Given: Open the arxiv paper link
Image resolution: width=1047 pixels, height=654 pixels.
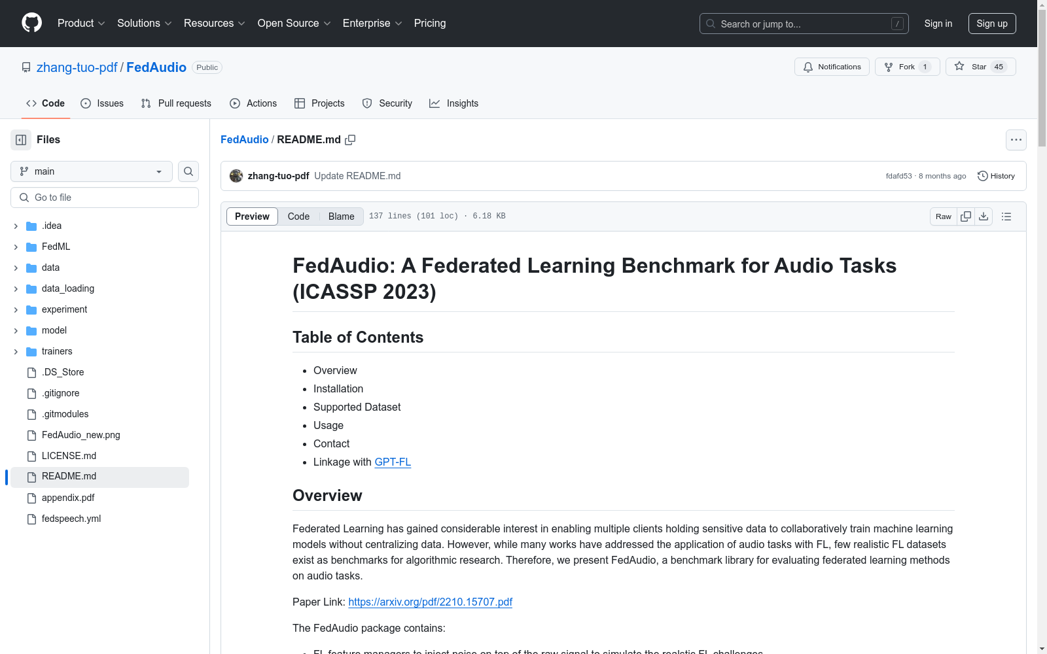Looking at the screenshot, I should click(x=430, y=602).
